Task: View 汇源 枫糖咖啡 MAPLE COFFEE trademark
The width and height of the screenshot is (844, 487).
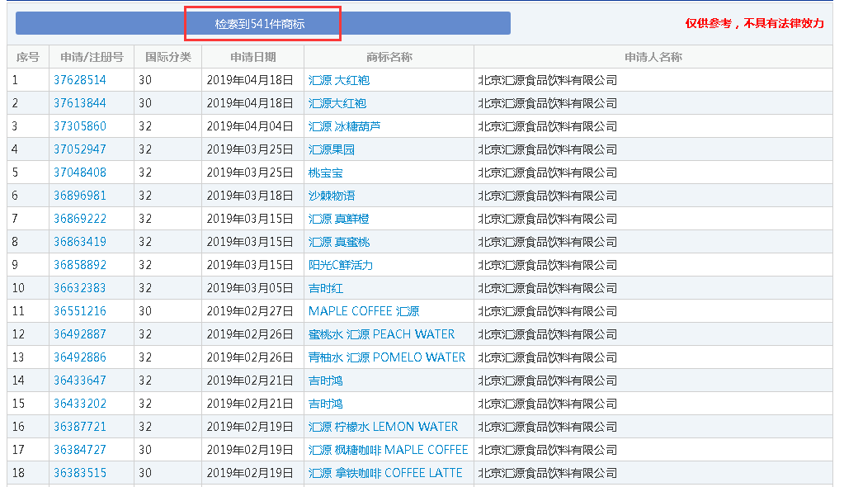Action: click(388, 450)
